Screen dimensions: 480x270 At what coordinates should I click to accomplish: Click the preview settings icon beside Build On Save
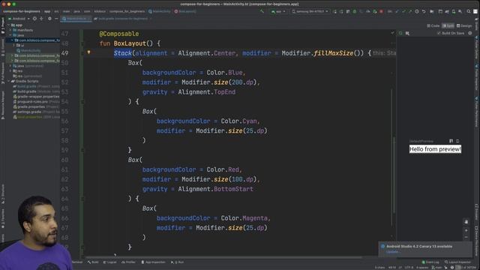click(470, 33)
